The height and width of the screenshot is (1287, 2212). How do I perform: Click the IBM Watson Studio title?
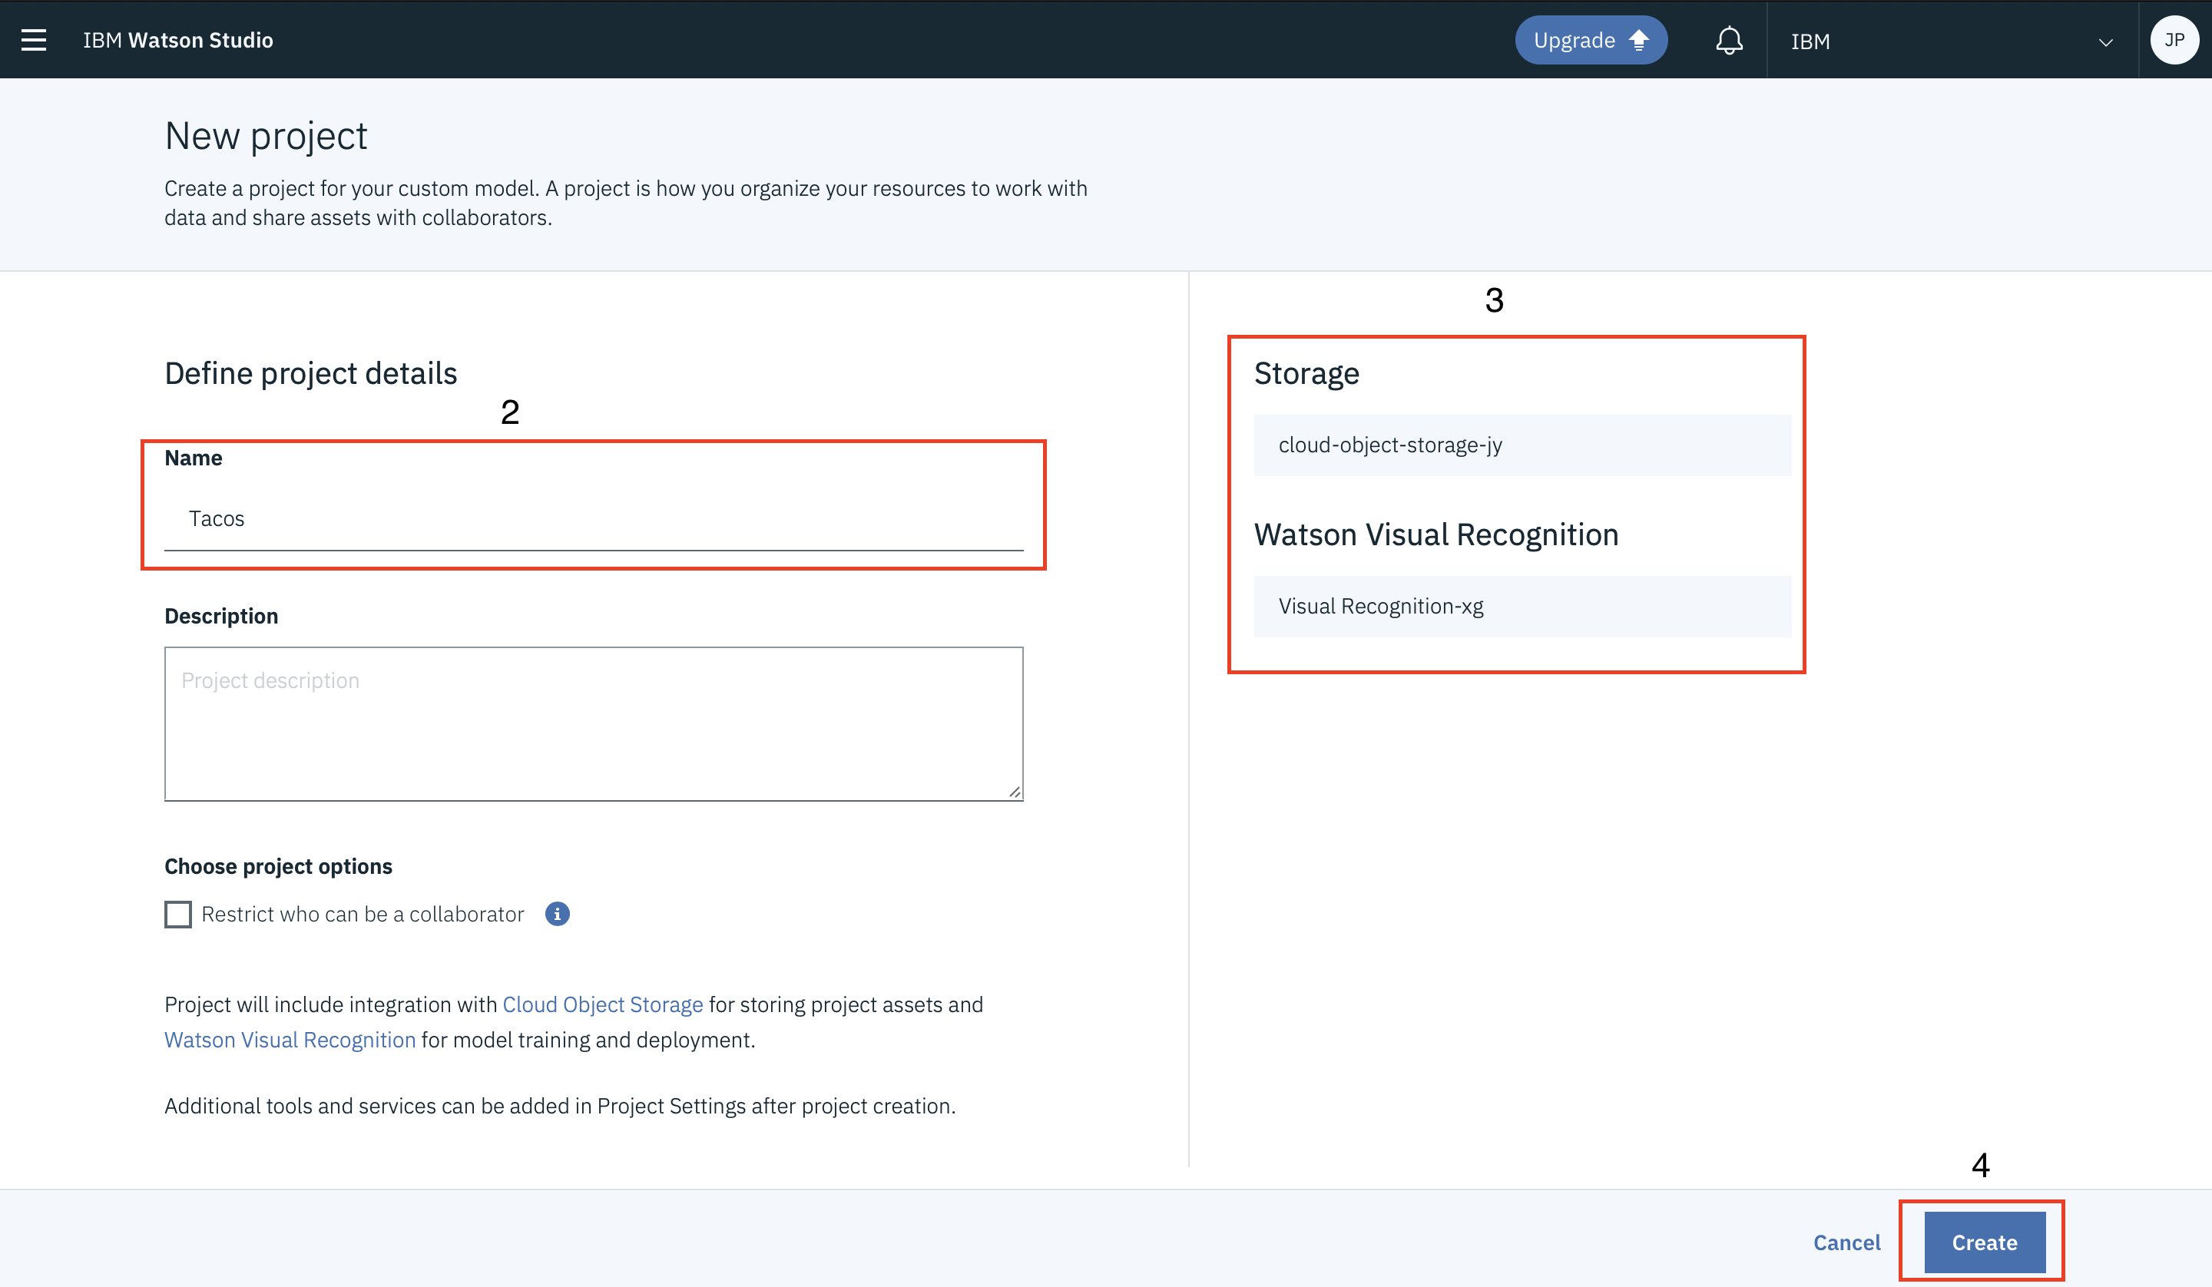(x=178, y=41)
